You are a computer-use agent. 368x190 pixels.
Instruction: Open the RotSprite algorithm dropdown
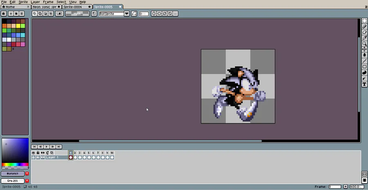[x=127, y=13]
